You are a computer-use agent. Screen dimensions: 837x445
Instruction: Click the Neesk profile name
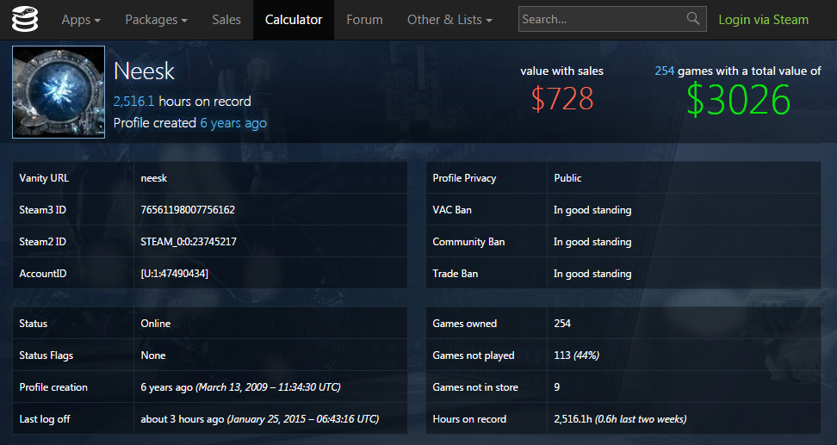click(144, 71)
